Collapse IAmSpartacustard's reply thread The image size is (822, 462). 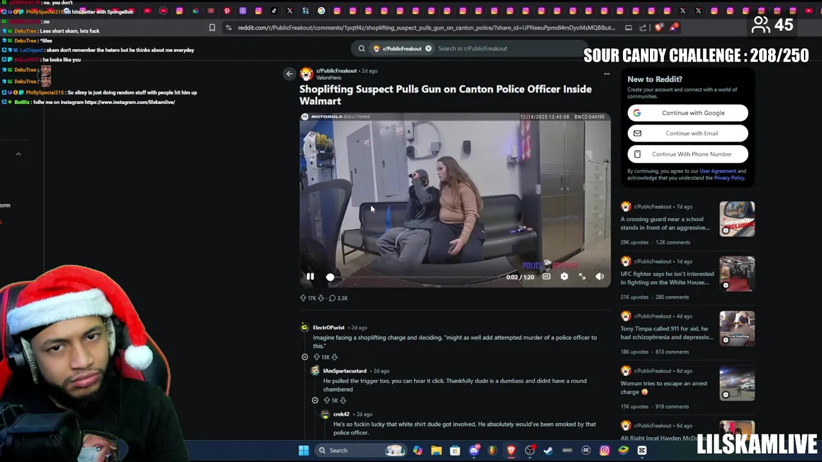point(315,400)
